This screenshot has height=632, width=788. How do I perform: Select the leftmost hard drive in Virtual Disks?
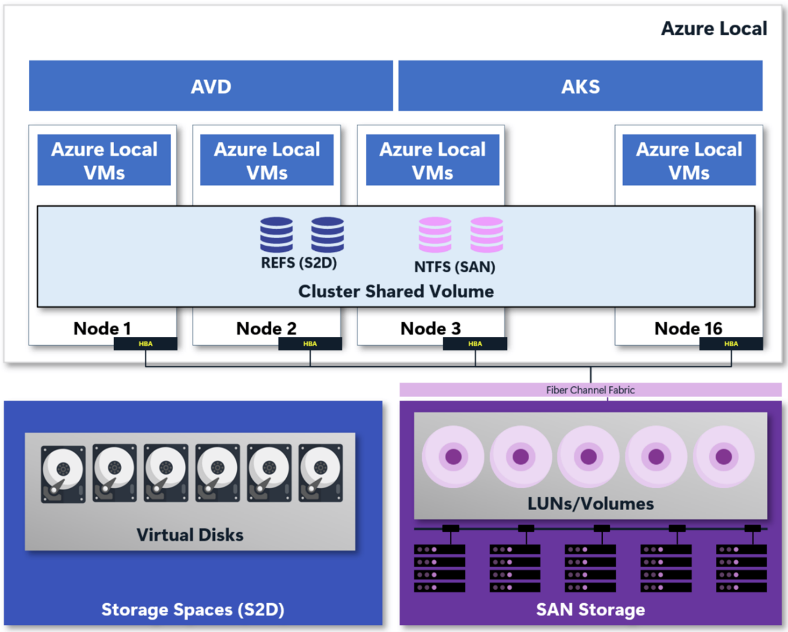[63, 474]
